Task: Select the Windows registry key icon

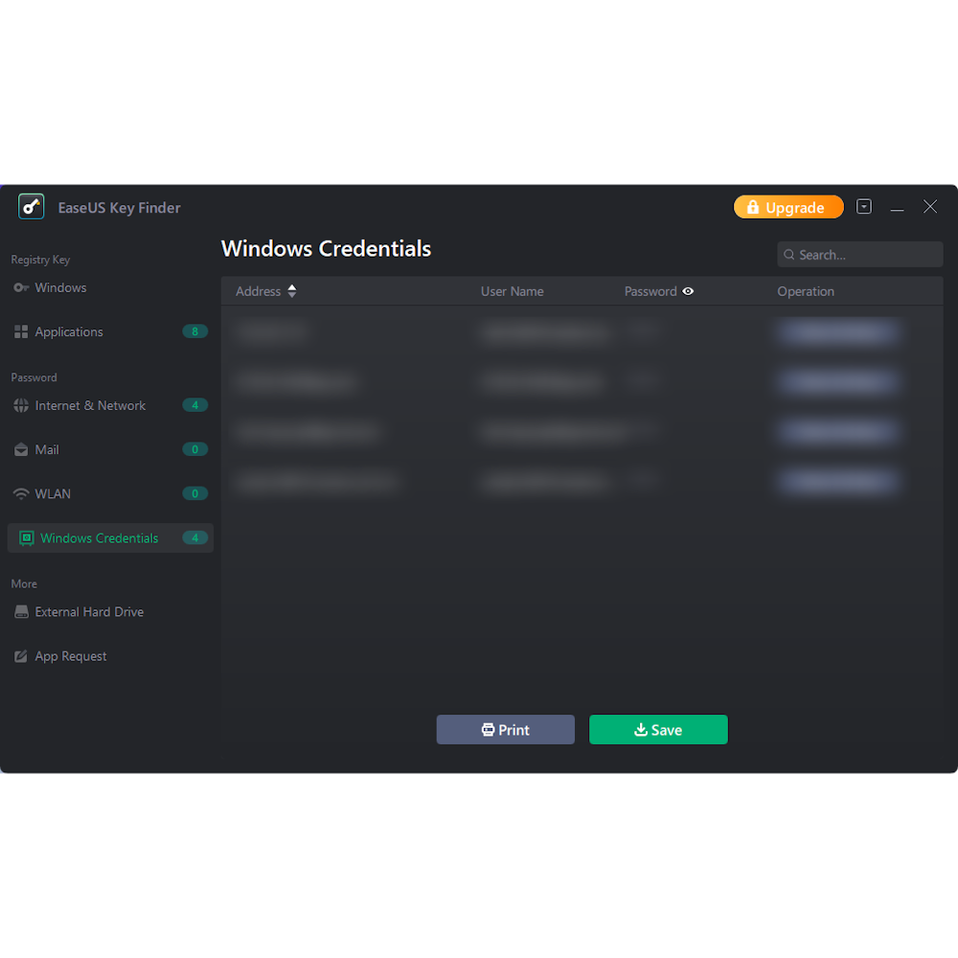Action: [21, 287]
